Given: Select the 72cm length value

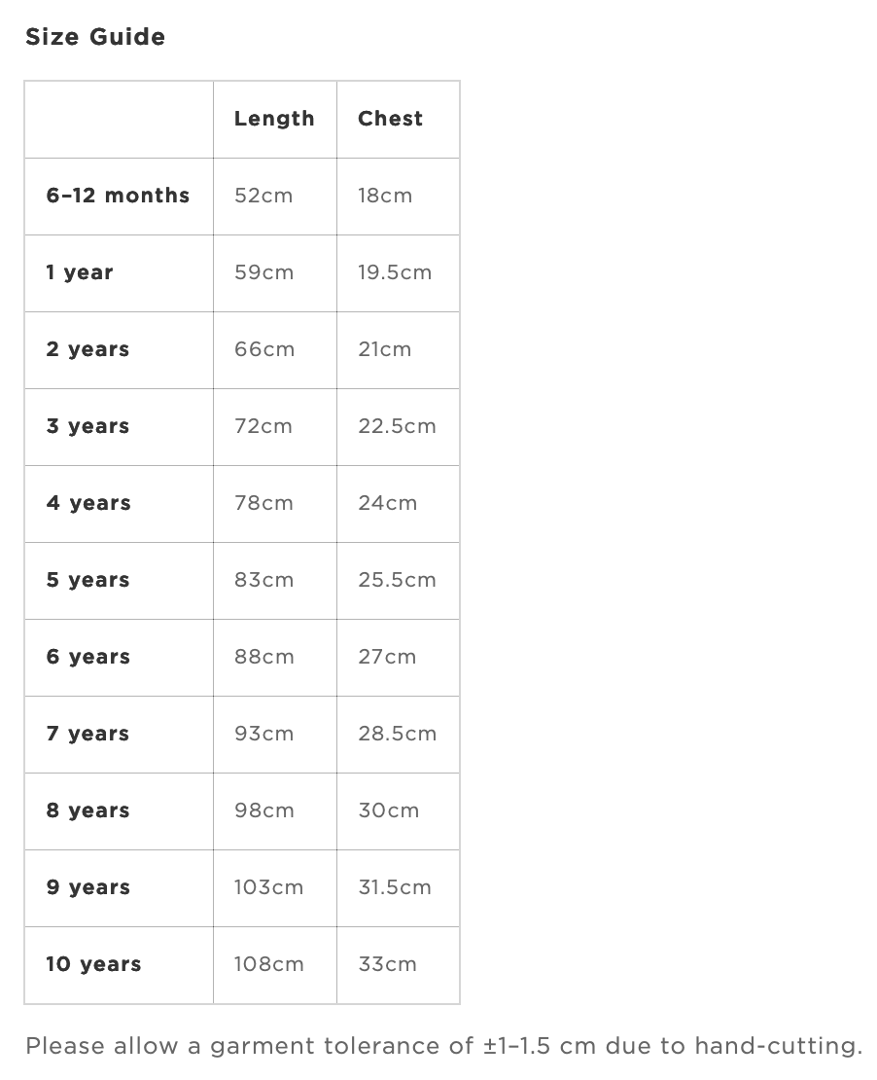Looking at the screenshot, I should (x=263, y=426).
